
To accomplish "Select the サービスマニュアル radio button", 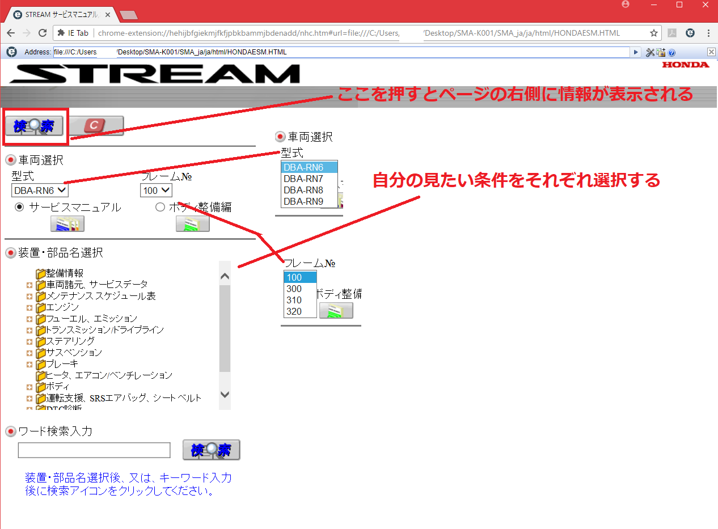I will [x=19, y=208].
